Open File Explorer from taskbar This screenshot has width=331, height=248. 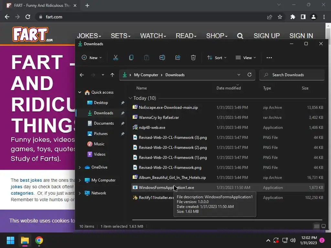pyautogui.click(x=25, y=240)
